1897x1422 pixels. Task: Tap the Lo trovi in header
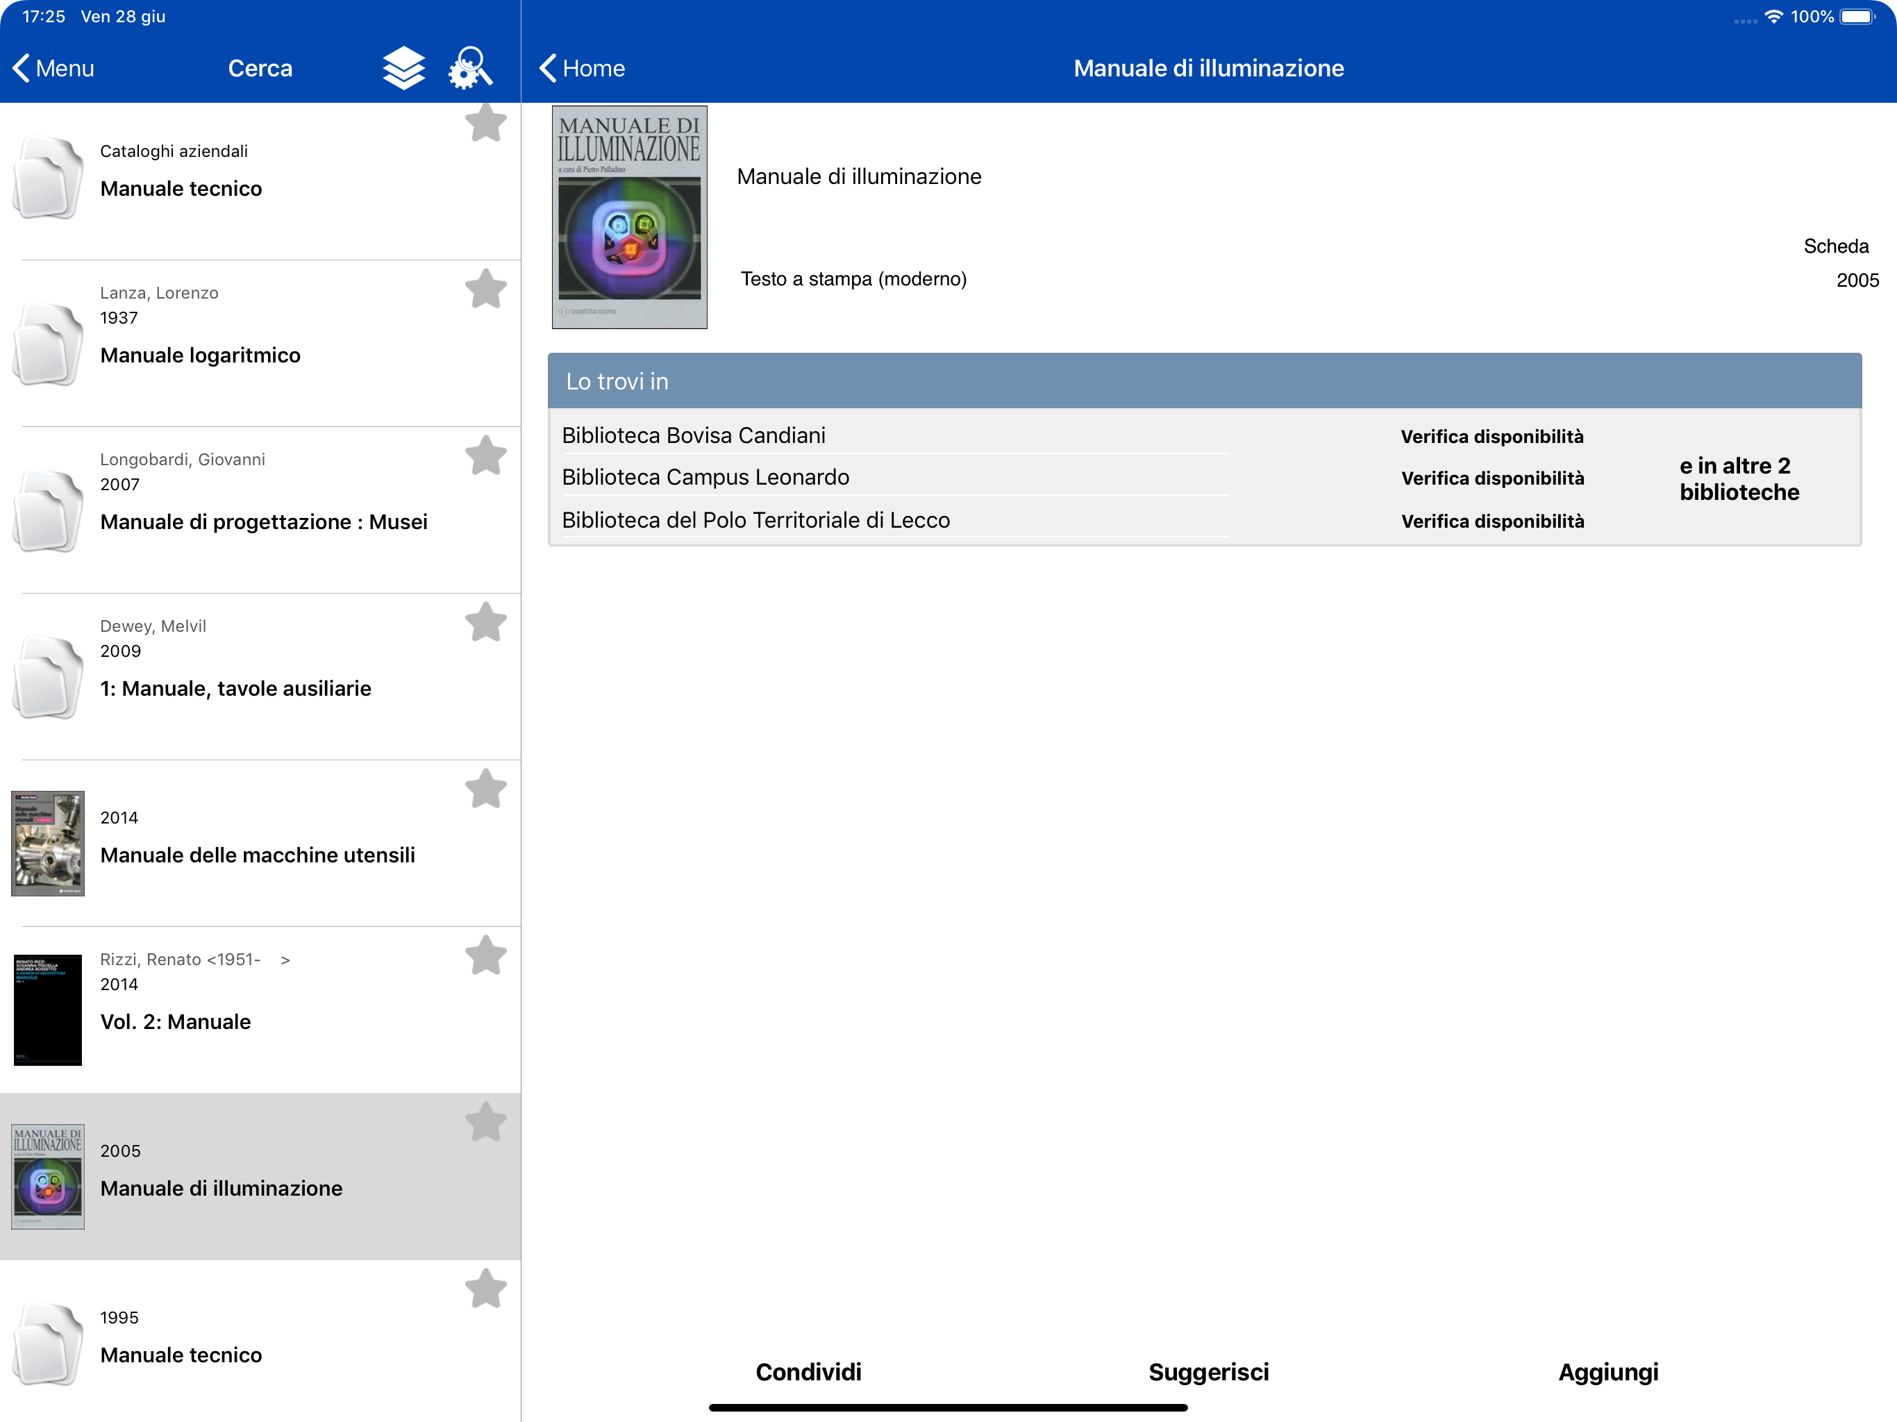pos(1204,380)
